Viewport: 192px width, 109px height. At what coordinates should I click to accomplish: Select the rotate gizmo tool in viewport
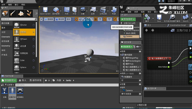(80, 19)
